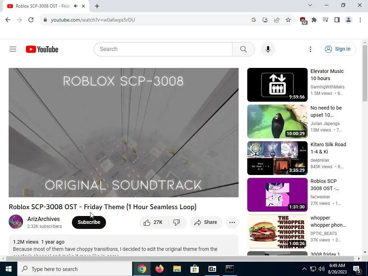Viewport: 368px width, 276px height.
Task: Bookmark this page with the star
Action: [288, 20]
